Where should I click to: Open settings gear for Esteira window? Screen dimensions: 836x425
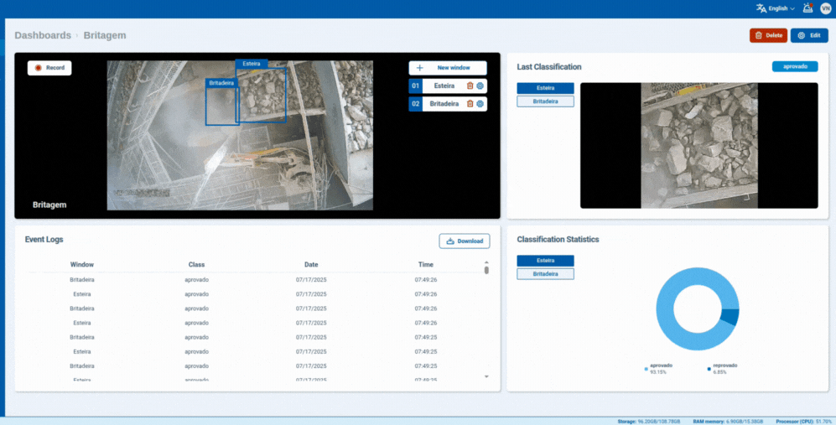pyautogui.click(x=480, y=86)
